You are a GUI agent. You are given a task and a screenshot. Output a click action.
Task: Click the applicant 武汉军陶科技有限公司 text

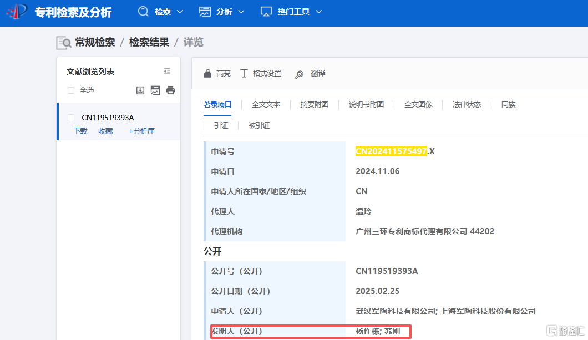(x=396, y=311)
